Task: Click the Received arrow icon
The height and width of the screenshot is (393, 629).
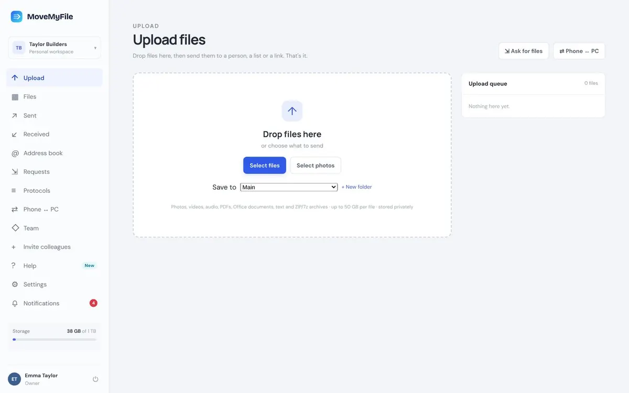Action: click(x=15, y=135)
